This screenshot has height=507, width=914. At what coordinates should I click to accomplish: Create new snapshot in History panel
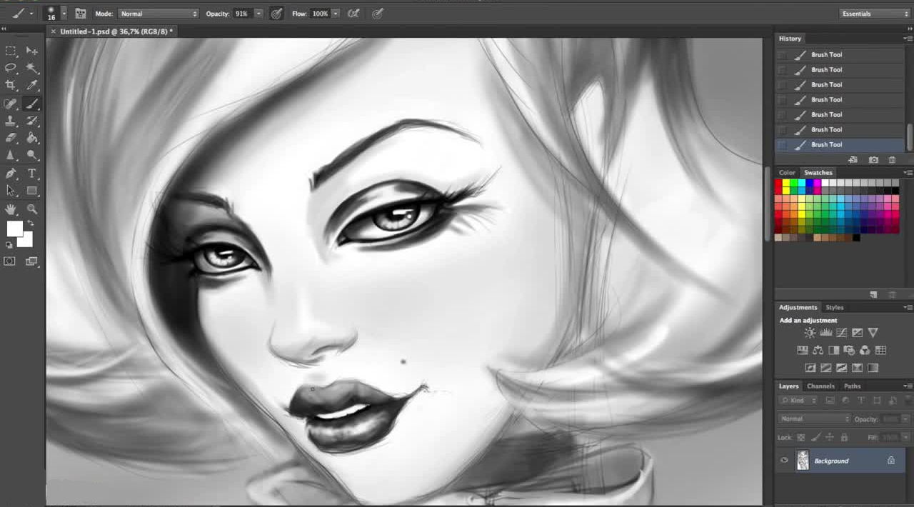pyautogui.click(x=873, y=160)
